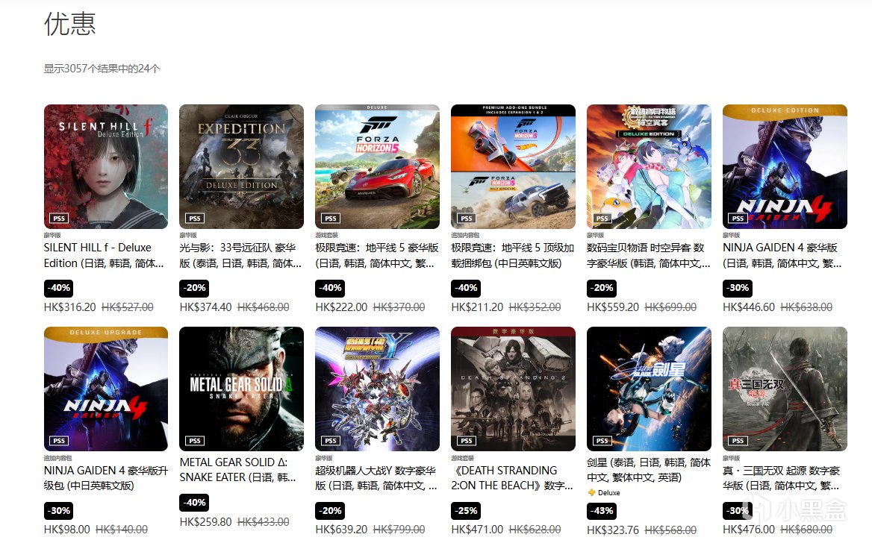Open the Metal Gear Solid Snake Eater cover
872x540 pixels.
click(x=241, y=389)
